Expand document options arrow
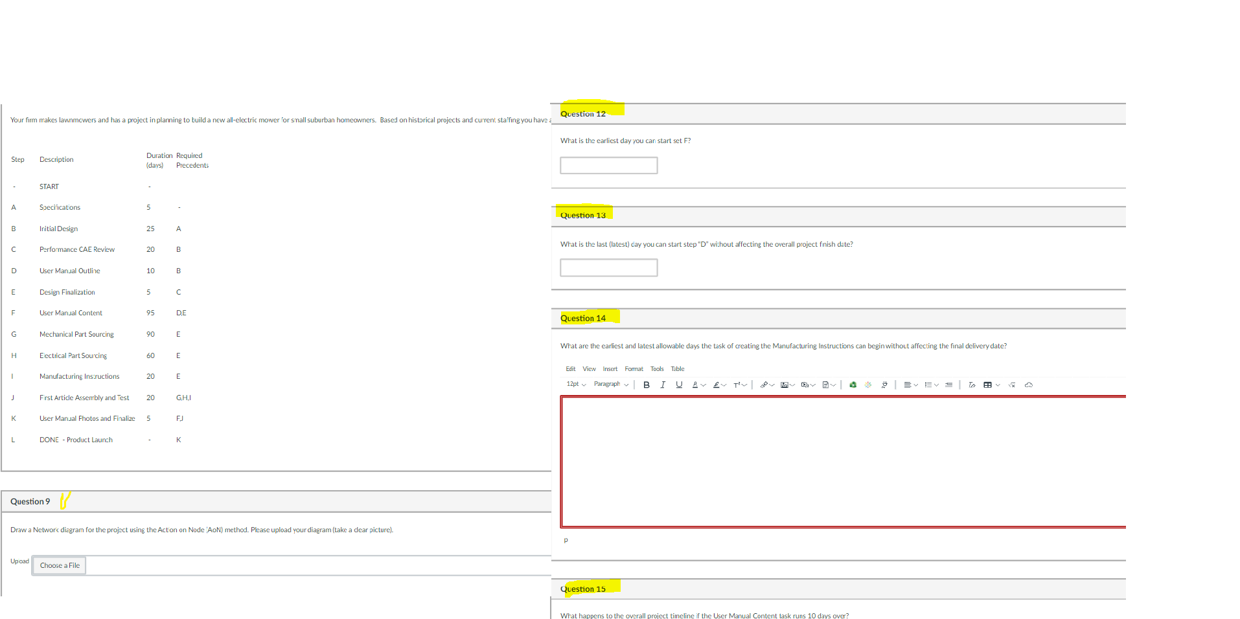Screen dimensions: 1240x619 (834, 385)
